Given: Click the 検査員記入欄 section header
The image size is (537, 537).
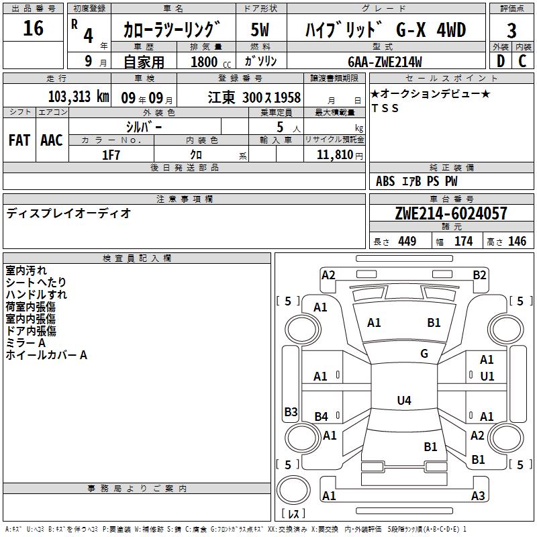Looking at the screenshot, I should pyautogui.click(x=137, y=258).
